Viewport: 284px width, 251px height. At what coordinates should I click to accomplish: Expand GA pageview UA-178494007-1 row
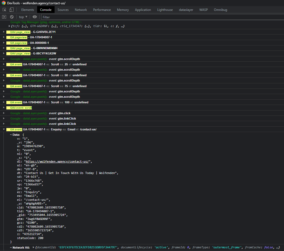[4, 37]
